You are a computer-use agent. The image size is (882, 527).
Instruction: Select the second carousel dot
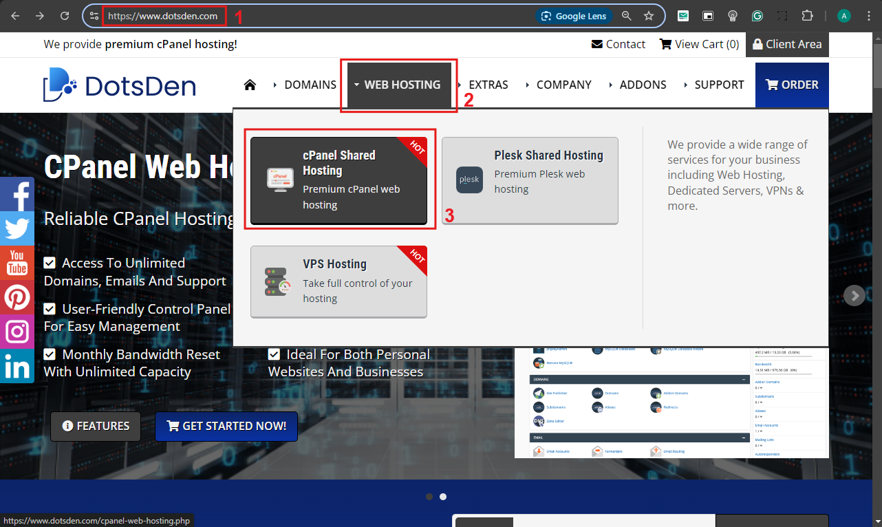[443, 497]
